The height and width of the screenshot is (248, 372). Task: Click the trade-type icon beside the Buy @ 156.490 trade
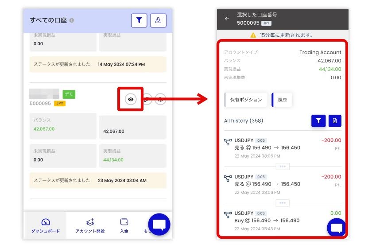tap(228, 214)
